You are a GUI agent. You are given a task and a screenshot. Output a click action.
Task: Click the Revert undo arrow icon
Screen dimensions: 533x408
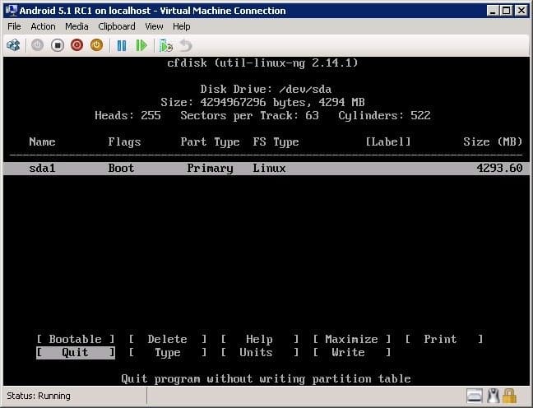tap(186, 45)
